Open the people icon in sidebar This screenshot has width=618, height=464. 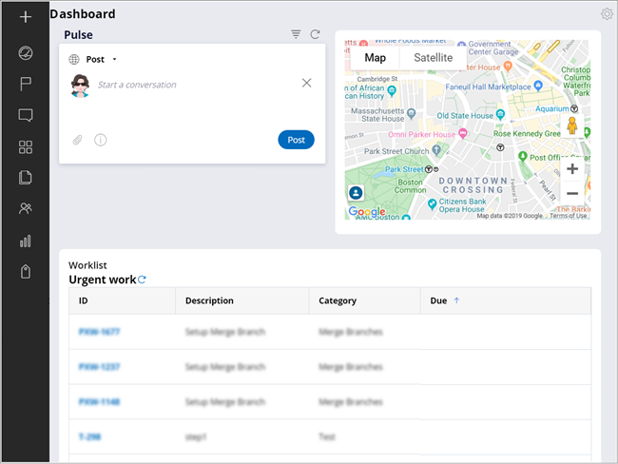click(26, 209)
